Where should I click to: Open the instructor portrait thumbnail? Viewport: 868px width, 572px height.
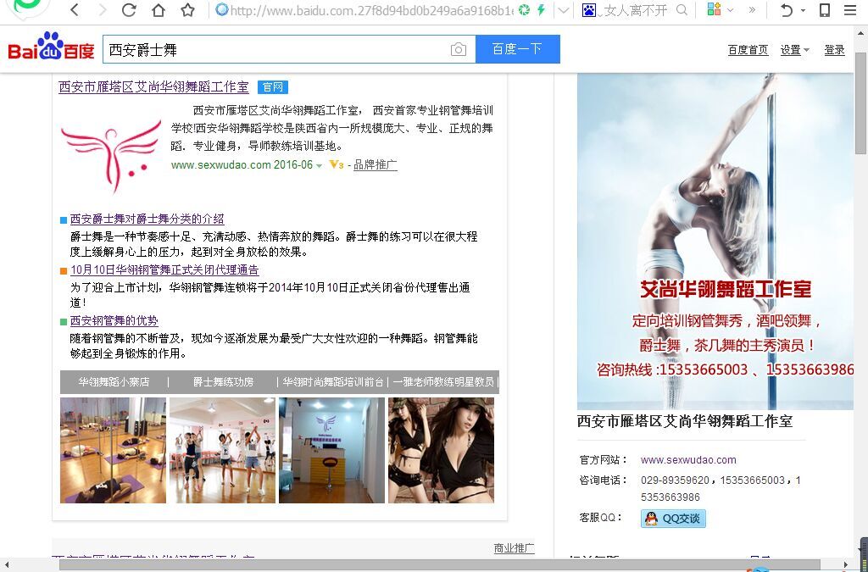(x=441, y=450)
